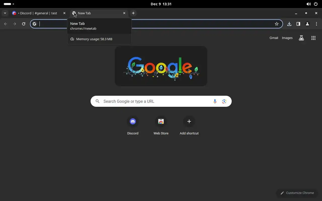Open the Dec 9 13:31 clock menu

point(161,4)
